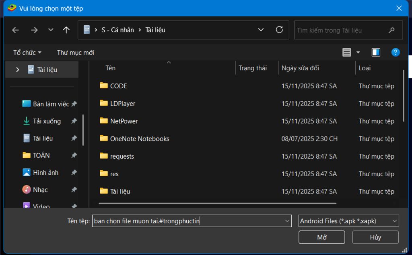
Task: Refresh the current folder
Action: click(279, 30)
